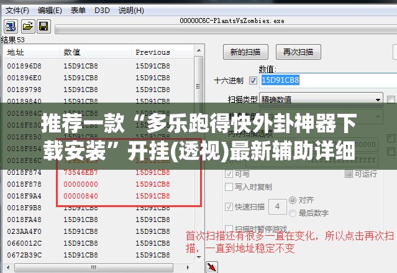Viewport: 397px width, 273px height.
Task: Select address row 00189798
Action: tap(98, 90)
